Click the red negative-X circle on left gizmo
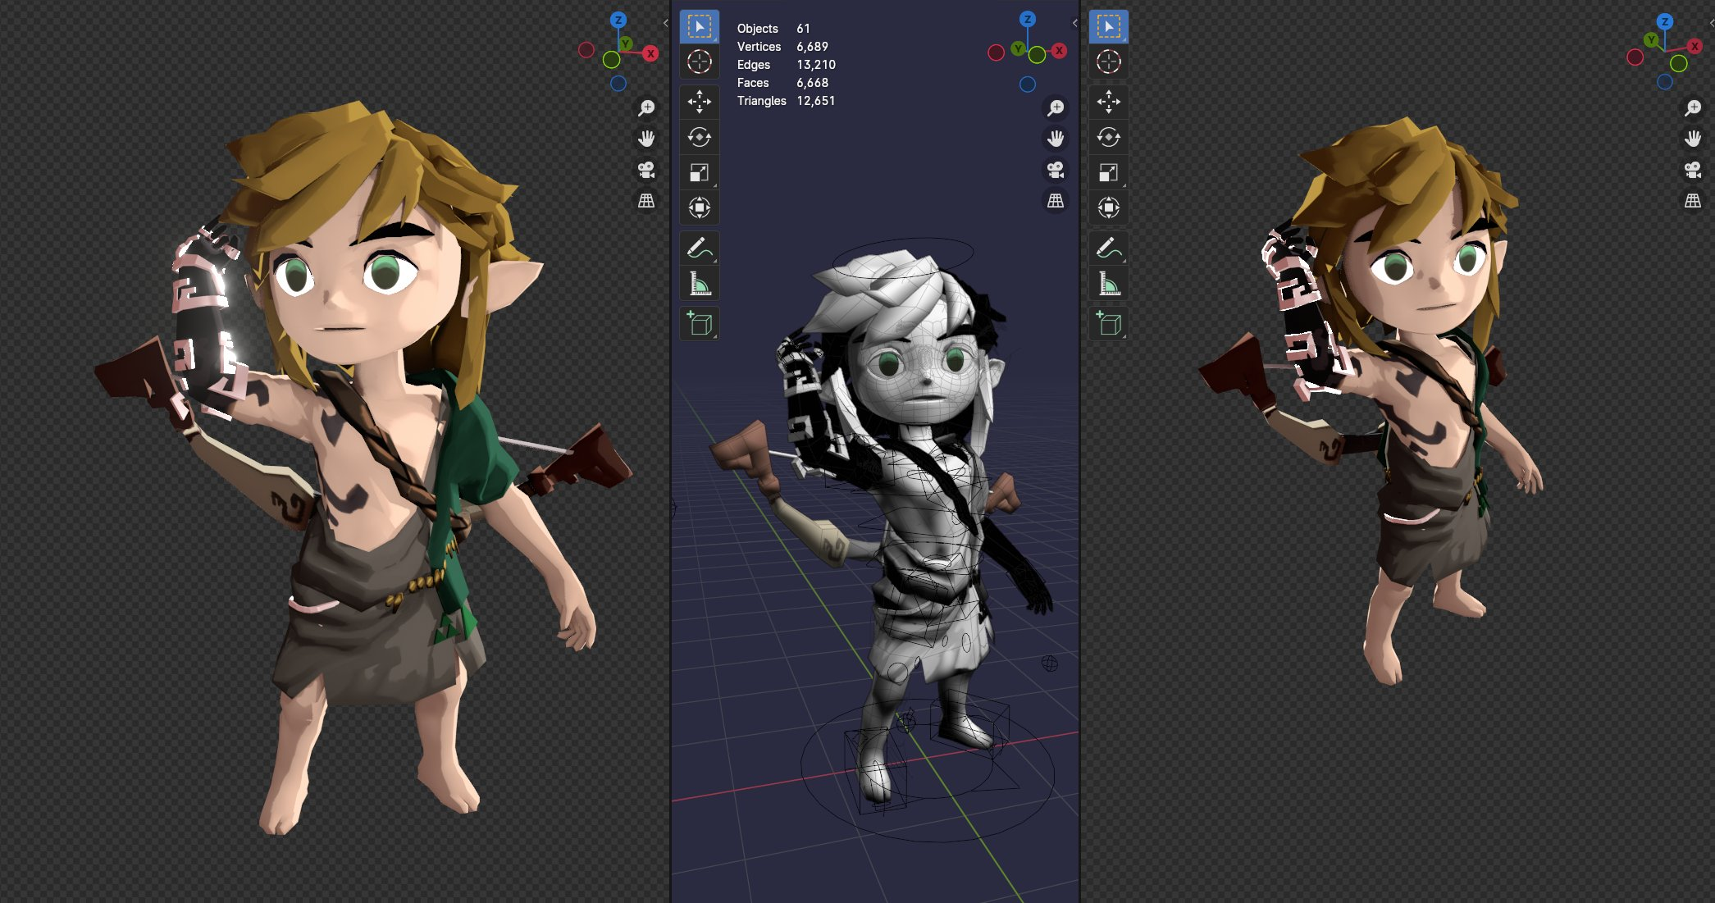1715x903 pixels. tap(586, 50)
